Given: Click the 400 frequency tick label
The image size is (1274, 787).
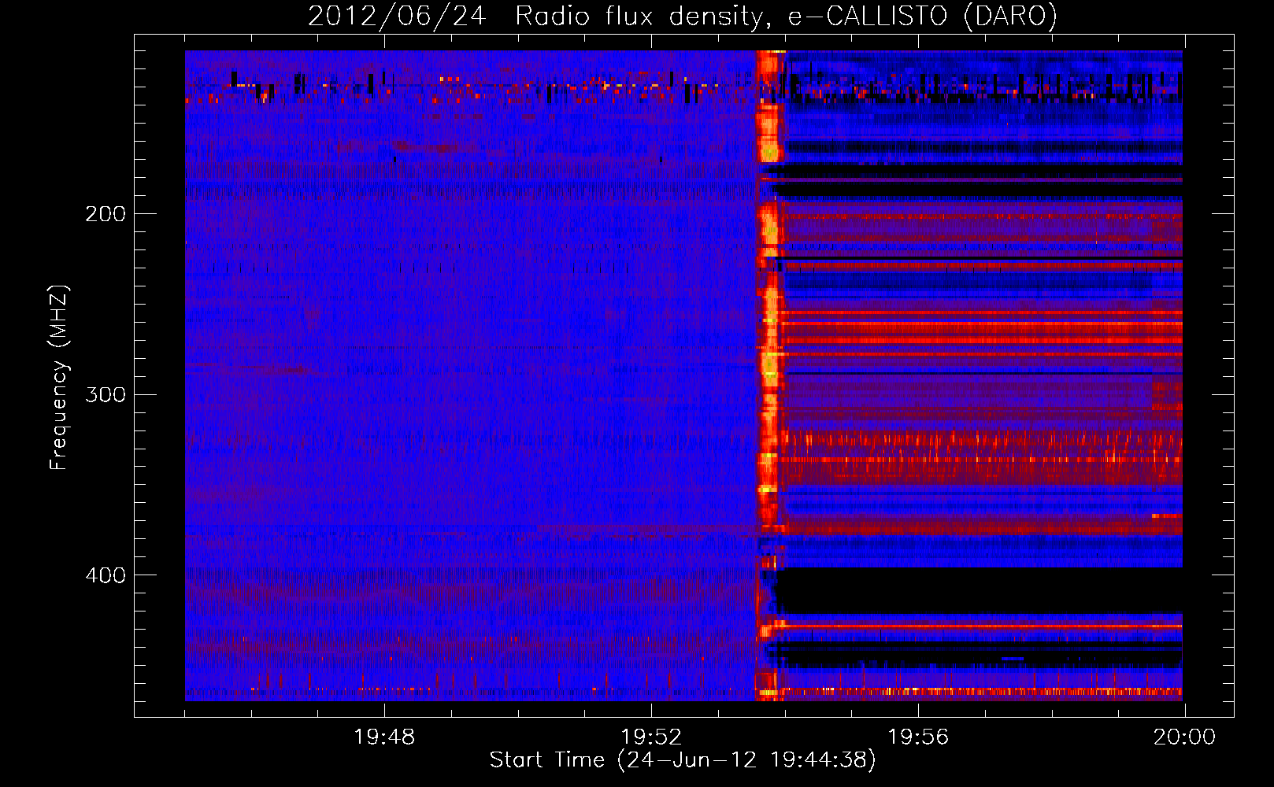Looking at the screenshot, I should click(106, 575).
